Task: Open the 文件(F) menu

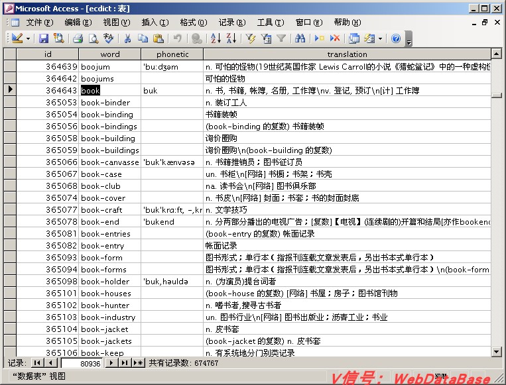Action: point(40,23)
